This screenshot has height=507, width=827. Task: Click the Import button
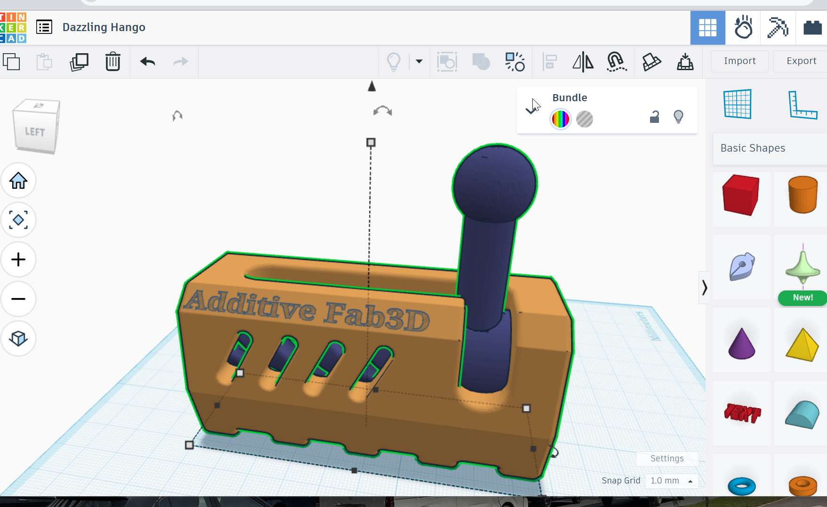click(739, 61)
